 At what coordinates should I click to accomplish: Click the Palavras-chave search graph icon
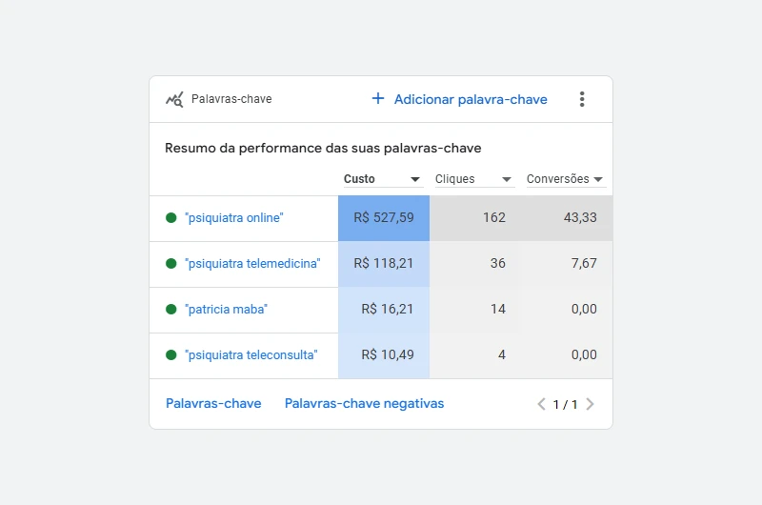(174, 99)
